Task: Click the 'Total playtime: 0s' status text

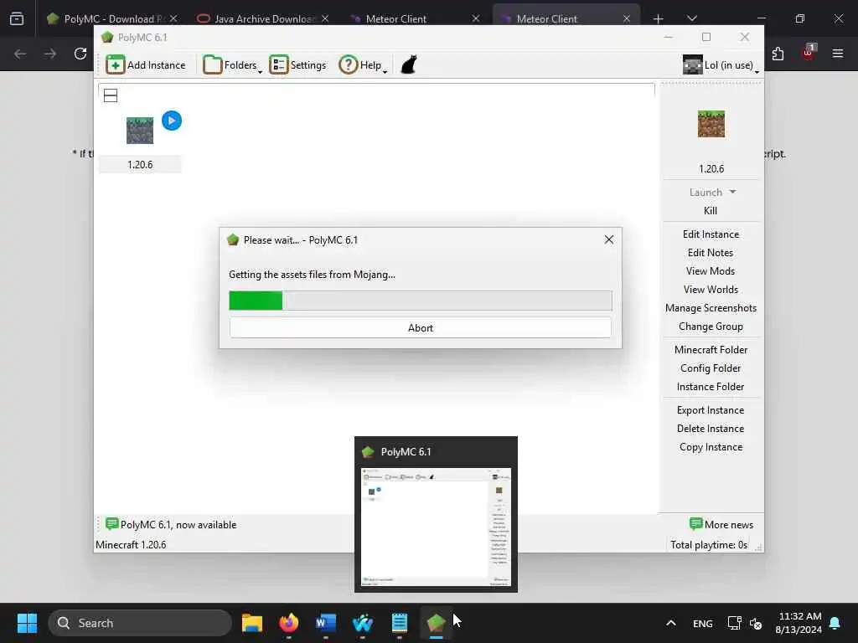Action: click(709, 544)
